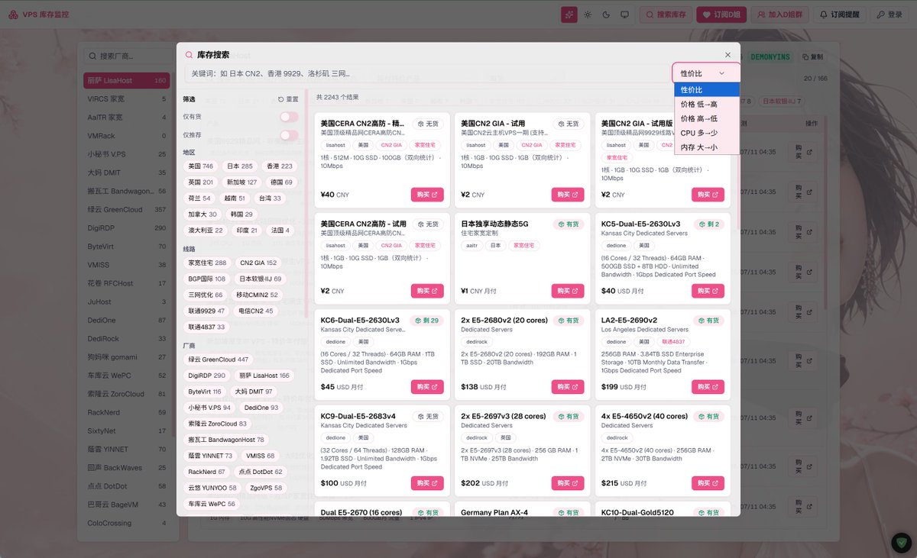Open 搜索库存 button in top bar
Screen dimensions: 917x558
coord(666,15)
